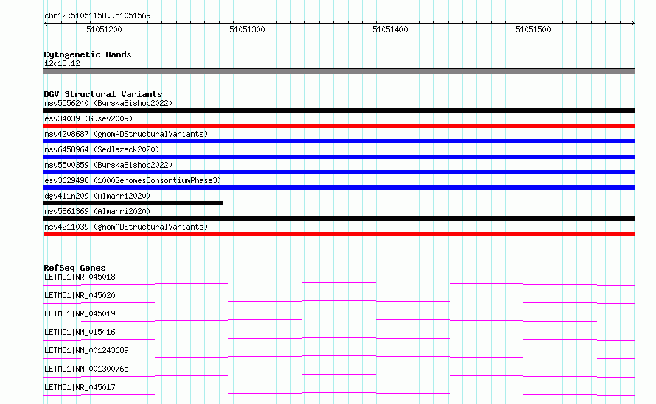Click the black bar under nsv5861369
This screenshot has height=404, width=656.
339,219
